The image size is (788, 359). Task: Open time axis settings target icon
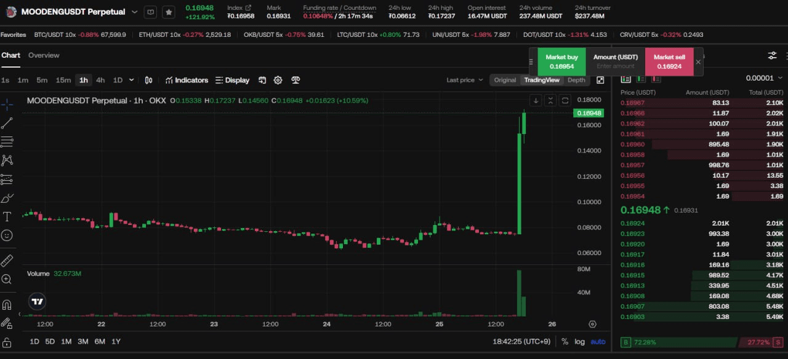592,324
